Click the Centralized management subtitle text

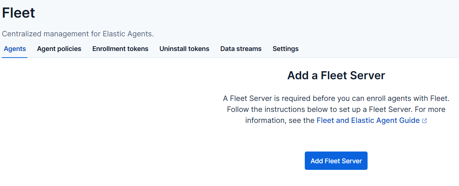77,34
